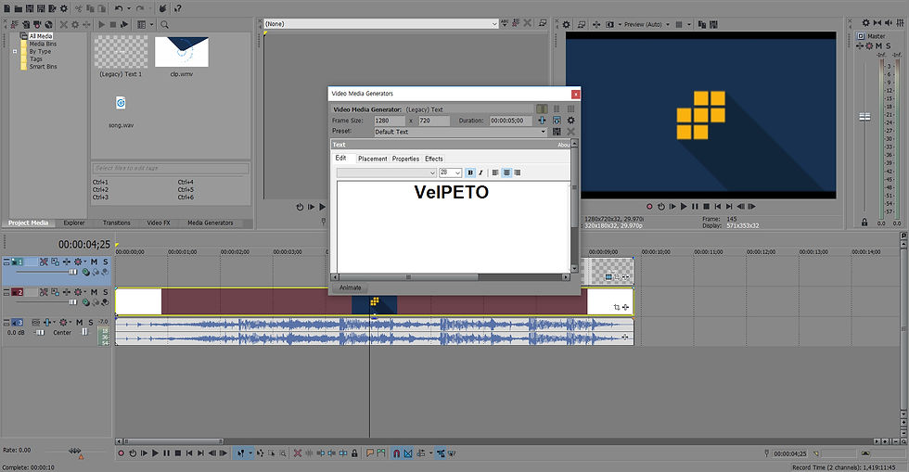909x472 pixels.
Task: Insert a marker from the bottom toolbar
Action: pos(369,453)
